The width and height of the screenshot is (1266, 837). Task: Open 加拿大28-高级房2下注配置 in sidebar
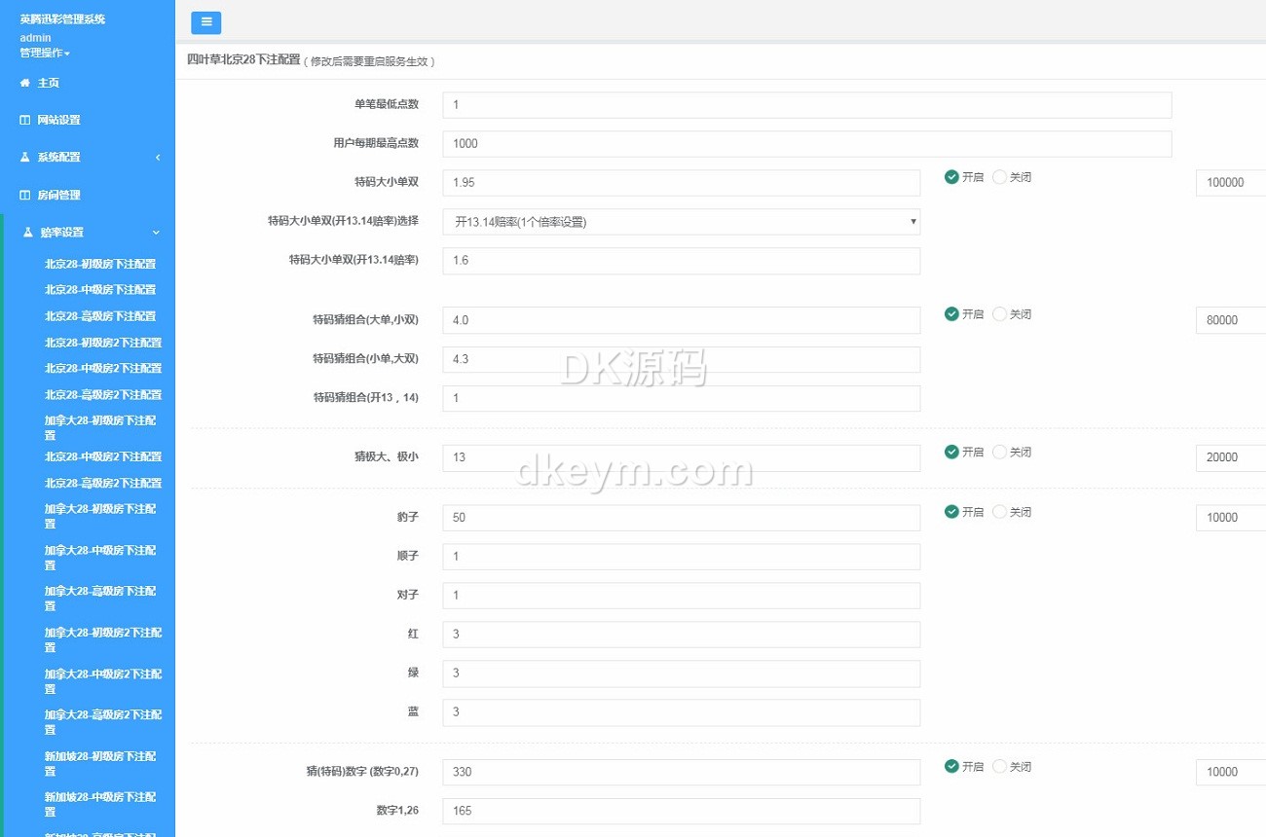point(102,721)
